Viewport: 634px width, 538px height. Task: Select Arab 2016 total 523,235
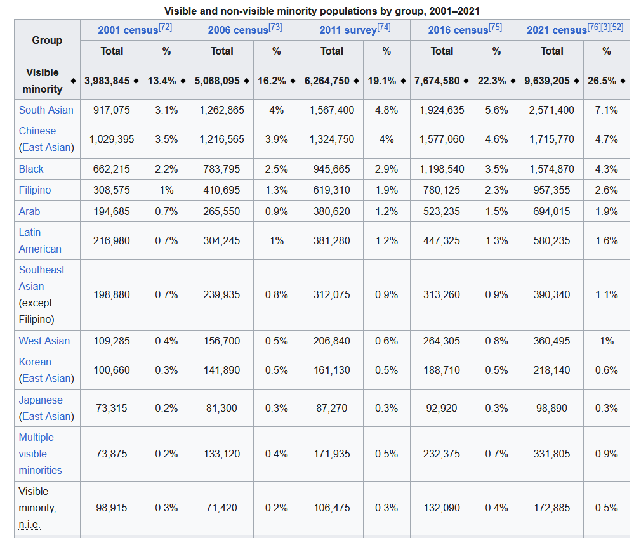point(442,211)
